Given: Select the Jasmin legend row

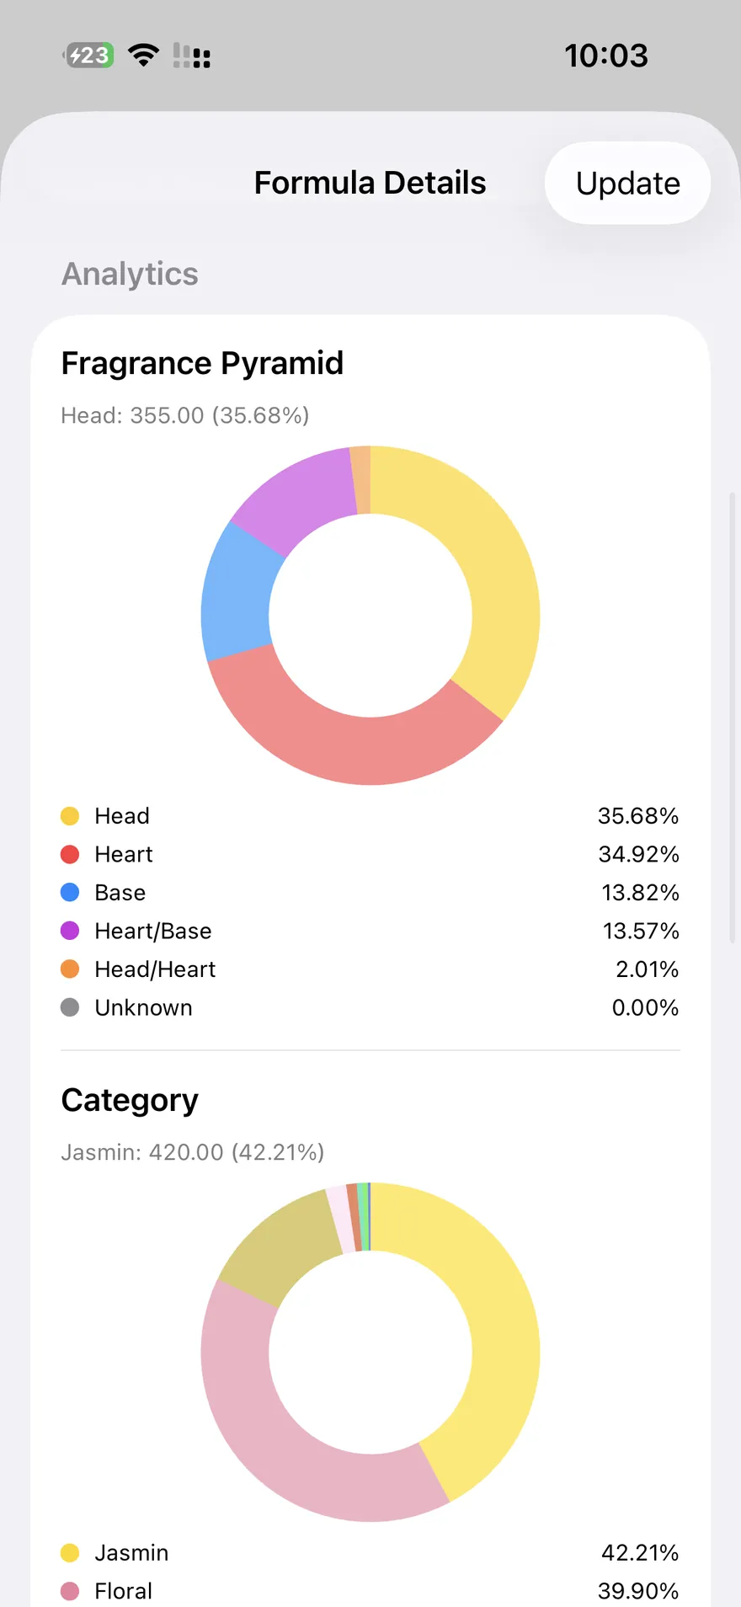Looking at the screenshot, I should coord(370,1553).
